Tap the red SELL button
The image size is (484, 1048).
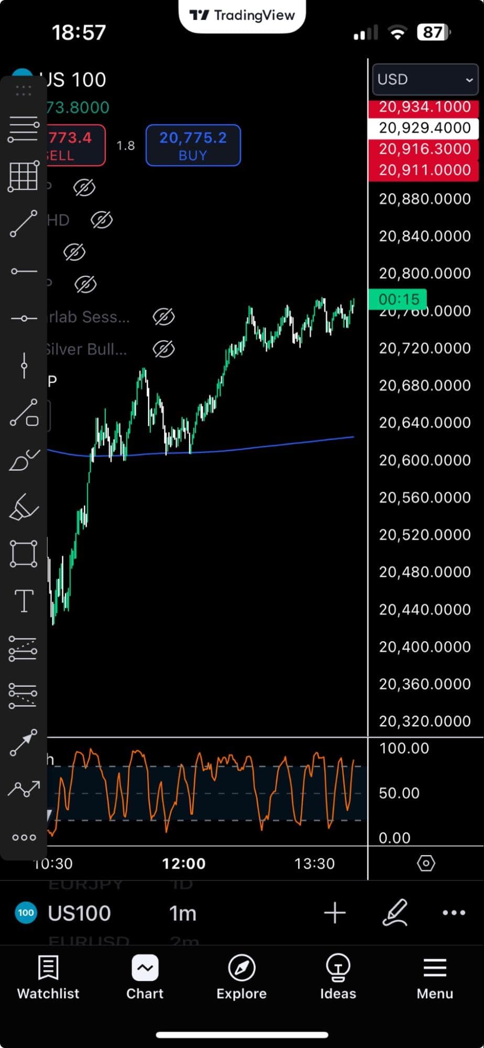tap(76, 145)
